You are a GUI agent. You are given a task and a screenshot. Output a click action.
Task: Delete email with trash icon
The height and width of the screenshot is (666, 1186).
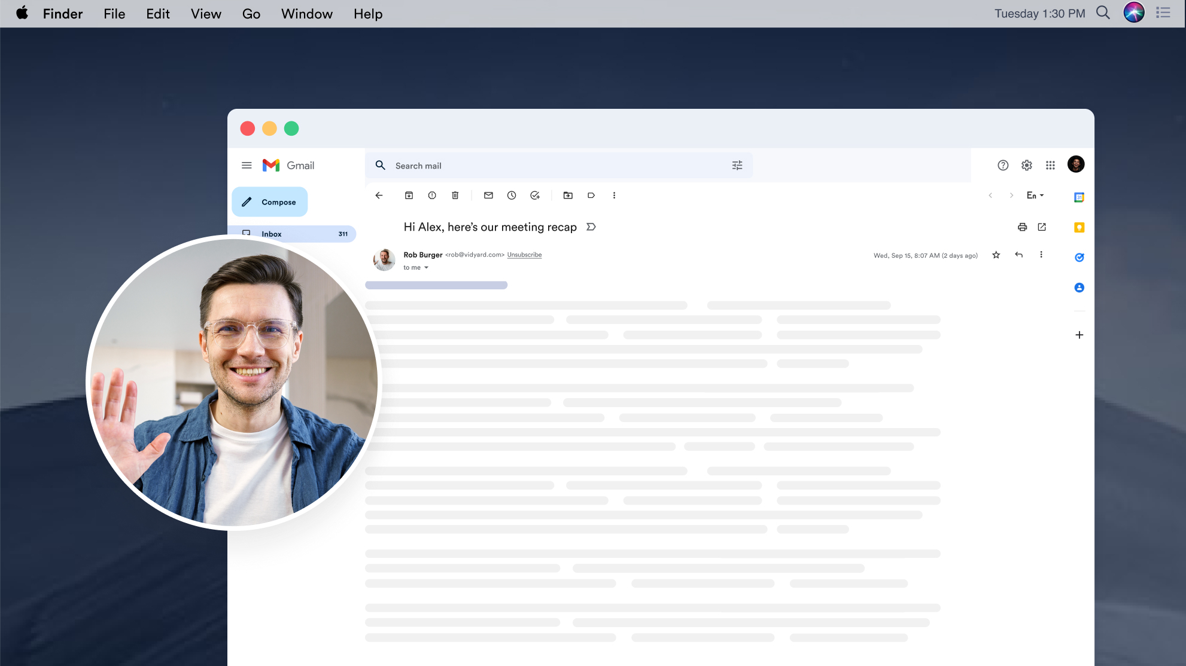tap(455, 195)
